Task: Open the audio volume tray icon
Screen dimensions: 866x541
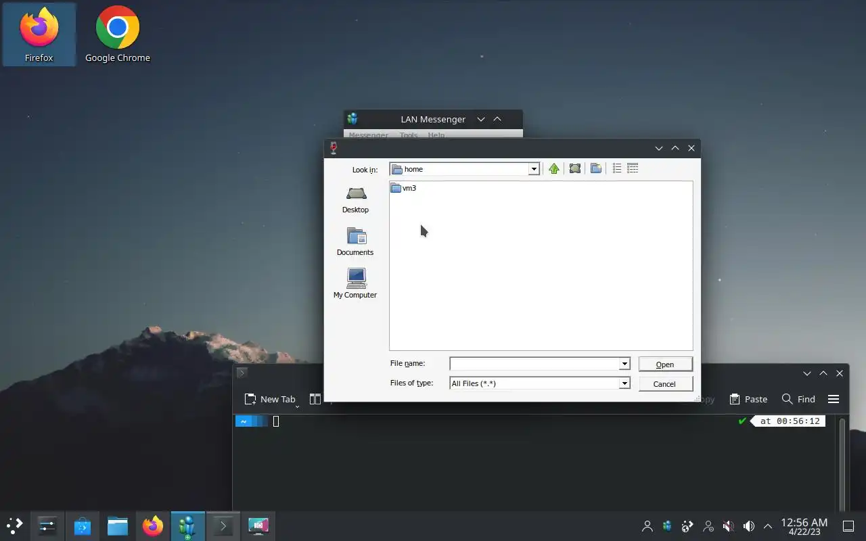Action: 749,525
